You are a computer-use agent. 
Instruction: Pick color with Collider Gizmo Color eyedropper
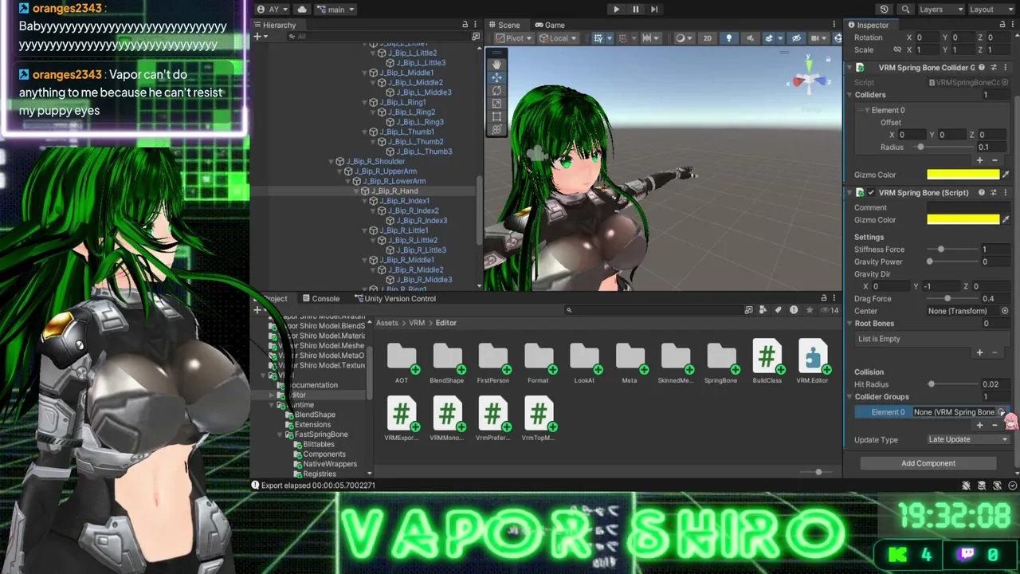pos(1006,175)
